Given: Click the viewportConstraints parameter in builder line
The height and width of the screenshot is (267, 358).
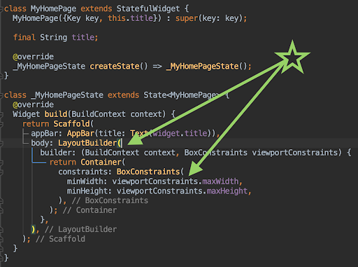Looking at the screenshot, I should click(294, 153).
